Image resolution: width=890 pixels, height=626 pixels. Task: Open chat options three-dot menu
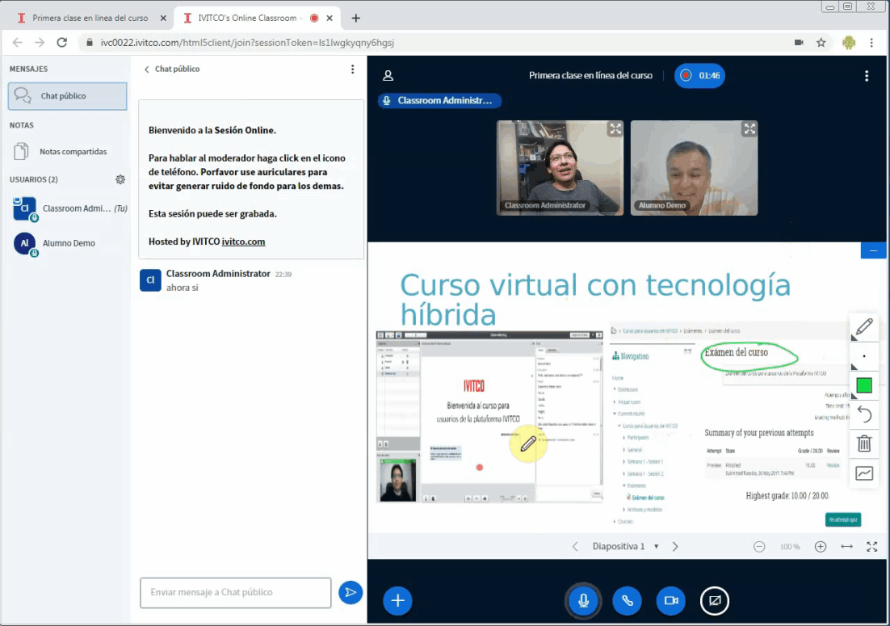pyautogui.click(x=352, y=69)
